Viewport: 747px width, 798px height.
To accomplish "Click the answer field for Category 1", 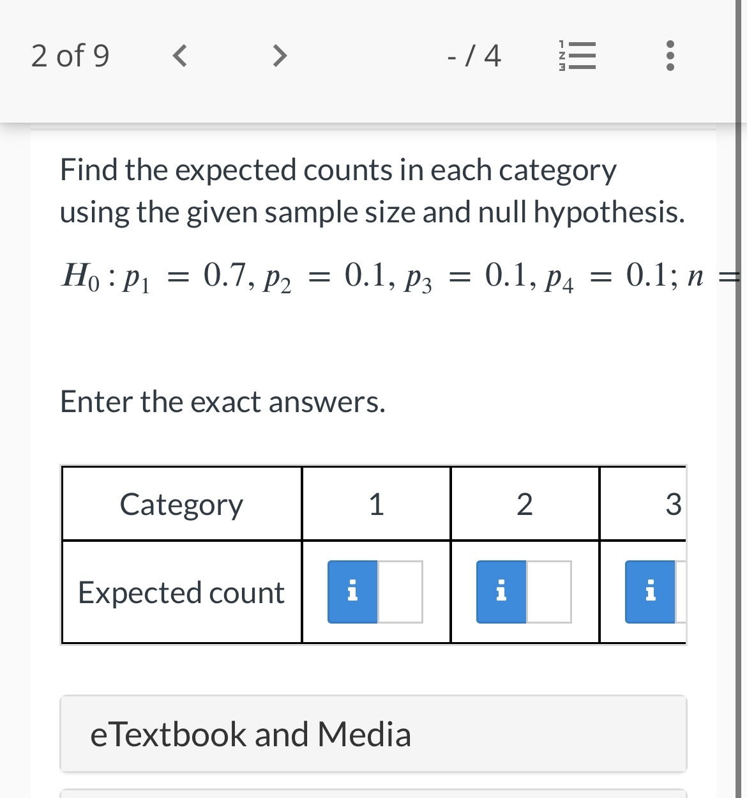I will 399,592.
